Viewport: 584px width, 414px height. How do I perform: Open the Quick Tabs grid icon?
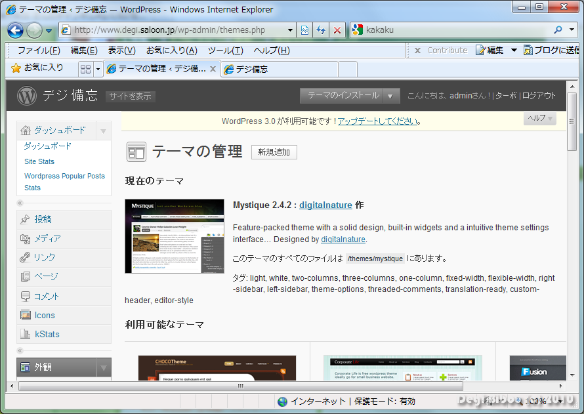(86, 69)
